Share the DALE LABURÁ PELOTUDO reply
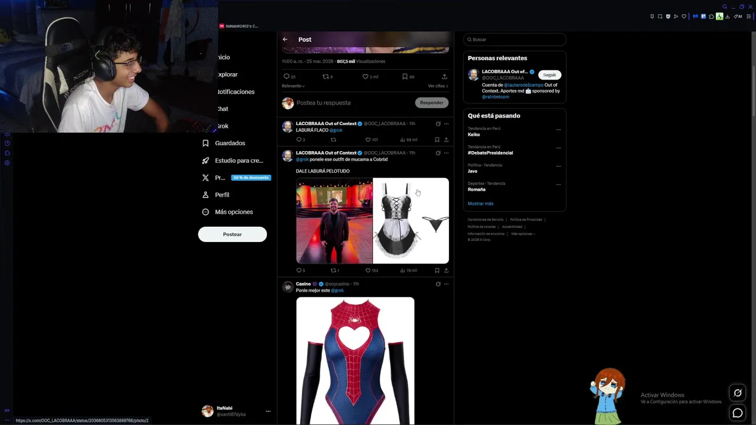The height and width of the screenshot is (425, 756). 446,270
